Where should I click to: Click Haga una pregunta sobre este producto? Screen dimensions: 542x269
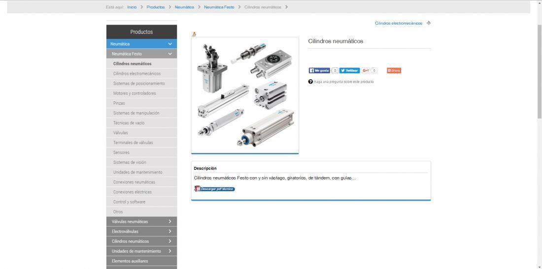tap(343, 82)
